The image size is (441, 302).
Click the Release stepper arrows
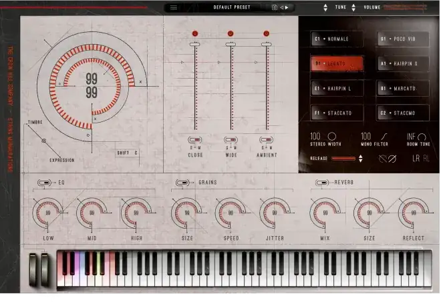click(x=361, y=159)
